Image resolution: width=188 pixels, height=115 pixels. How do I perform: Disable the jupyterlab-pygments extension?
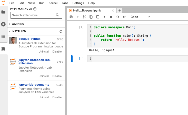coord(57,97)
